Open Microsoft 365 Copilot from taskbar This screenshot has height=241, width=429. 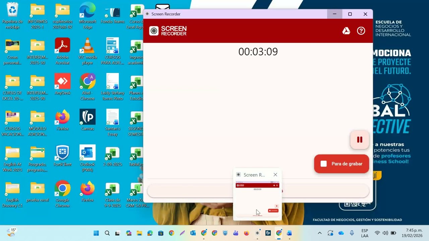[x=128, y=233]
